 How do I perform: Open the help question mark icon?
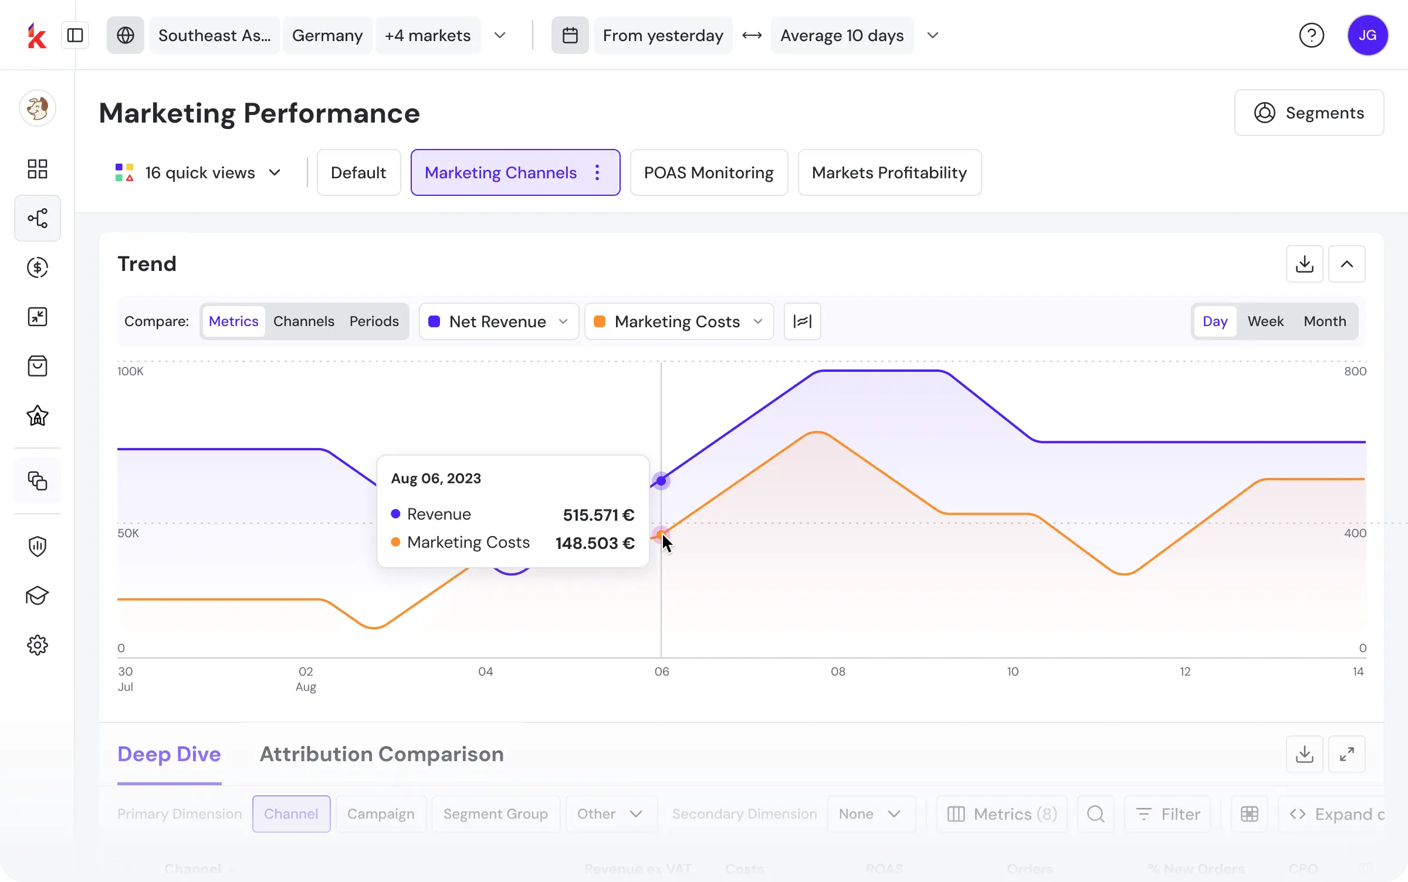pyautogui.click(x=1311, y=35)
